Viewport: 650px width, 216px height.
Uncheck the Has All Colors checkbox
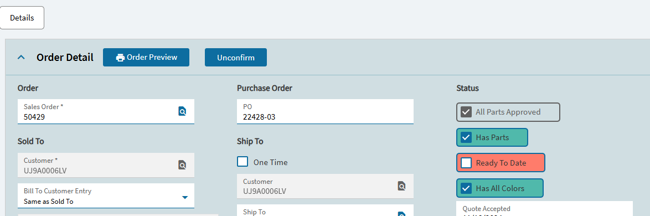pos(466,188)
